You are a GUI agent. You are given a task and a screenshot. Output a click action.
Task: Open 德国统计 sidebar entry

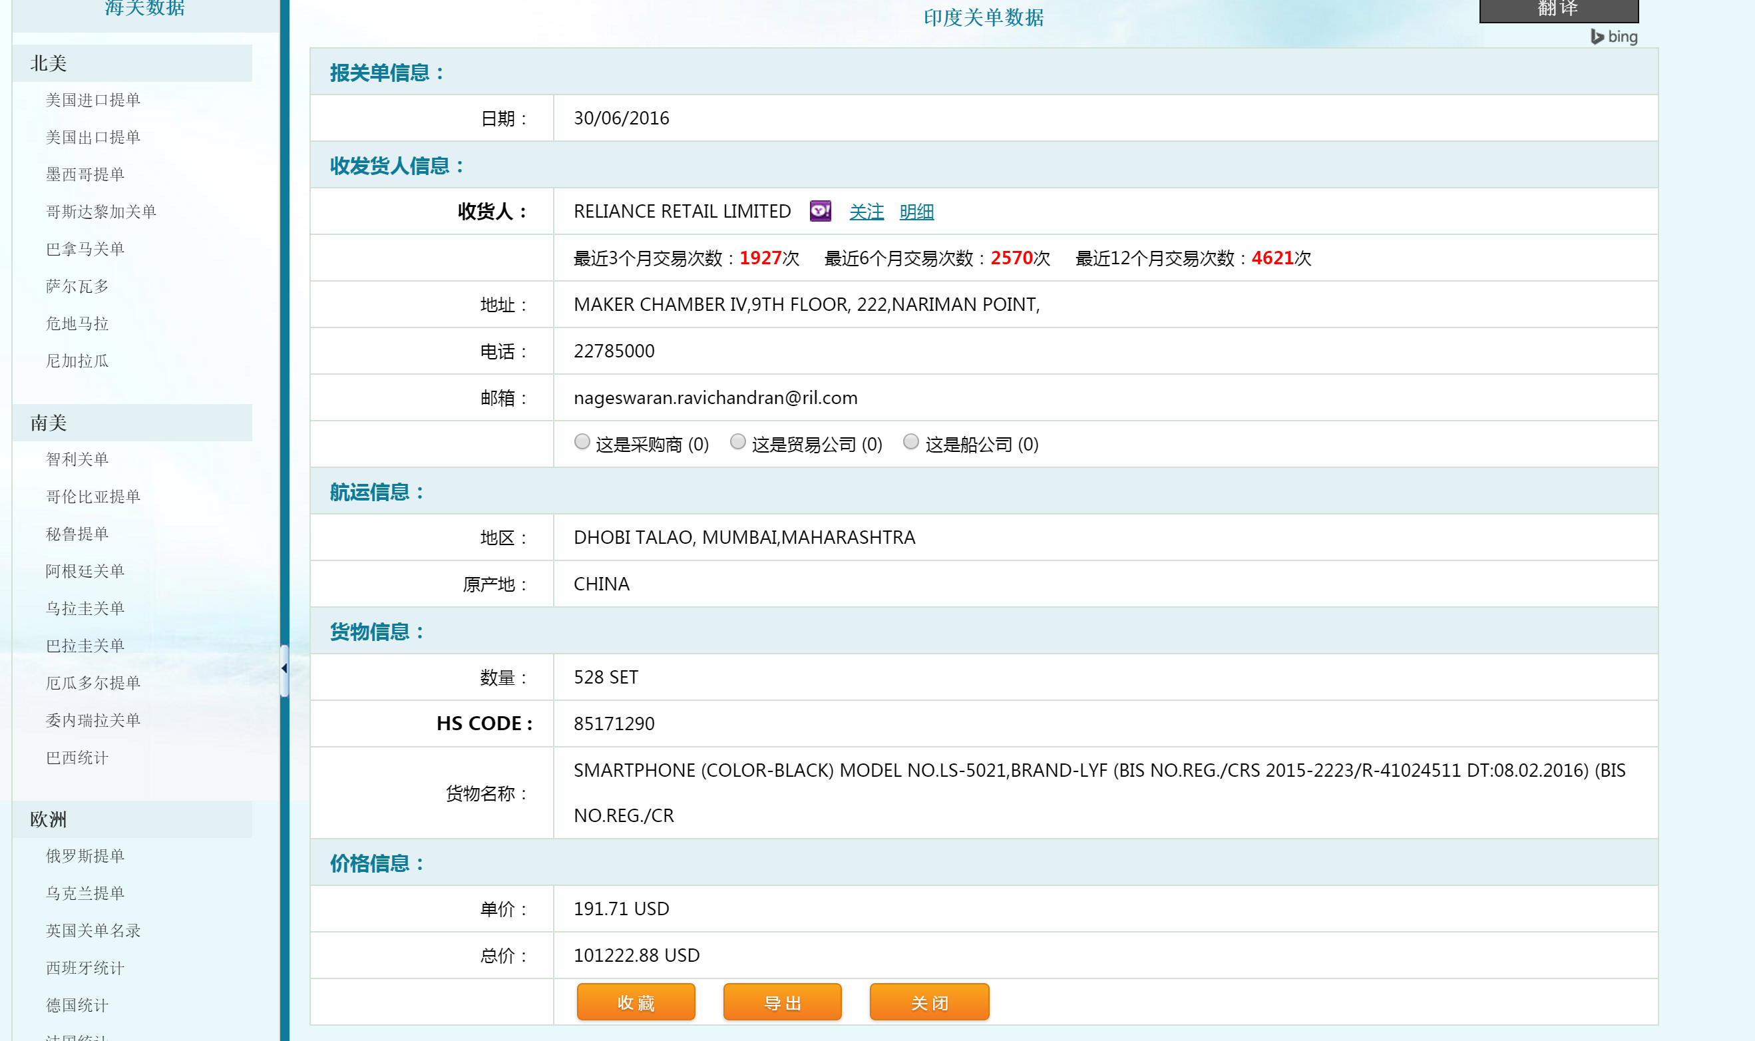[x=77, y=1005]
